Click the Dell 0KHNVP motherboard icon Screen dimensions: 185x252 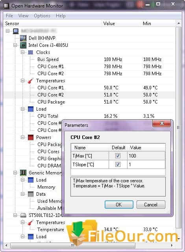[x=23, y=38]
